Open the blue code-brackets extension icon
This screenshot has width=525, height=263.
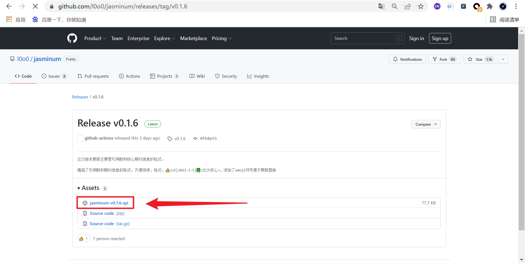(450, 6)
